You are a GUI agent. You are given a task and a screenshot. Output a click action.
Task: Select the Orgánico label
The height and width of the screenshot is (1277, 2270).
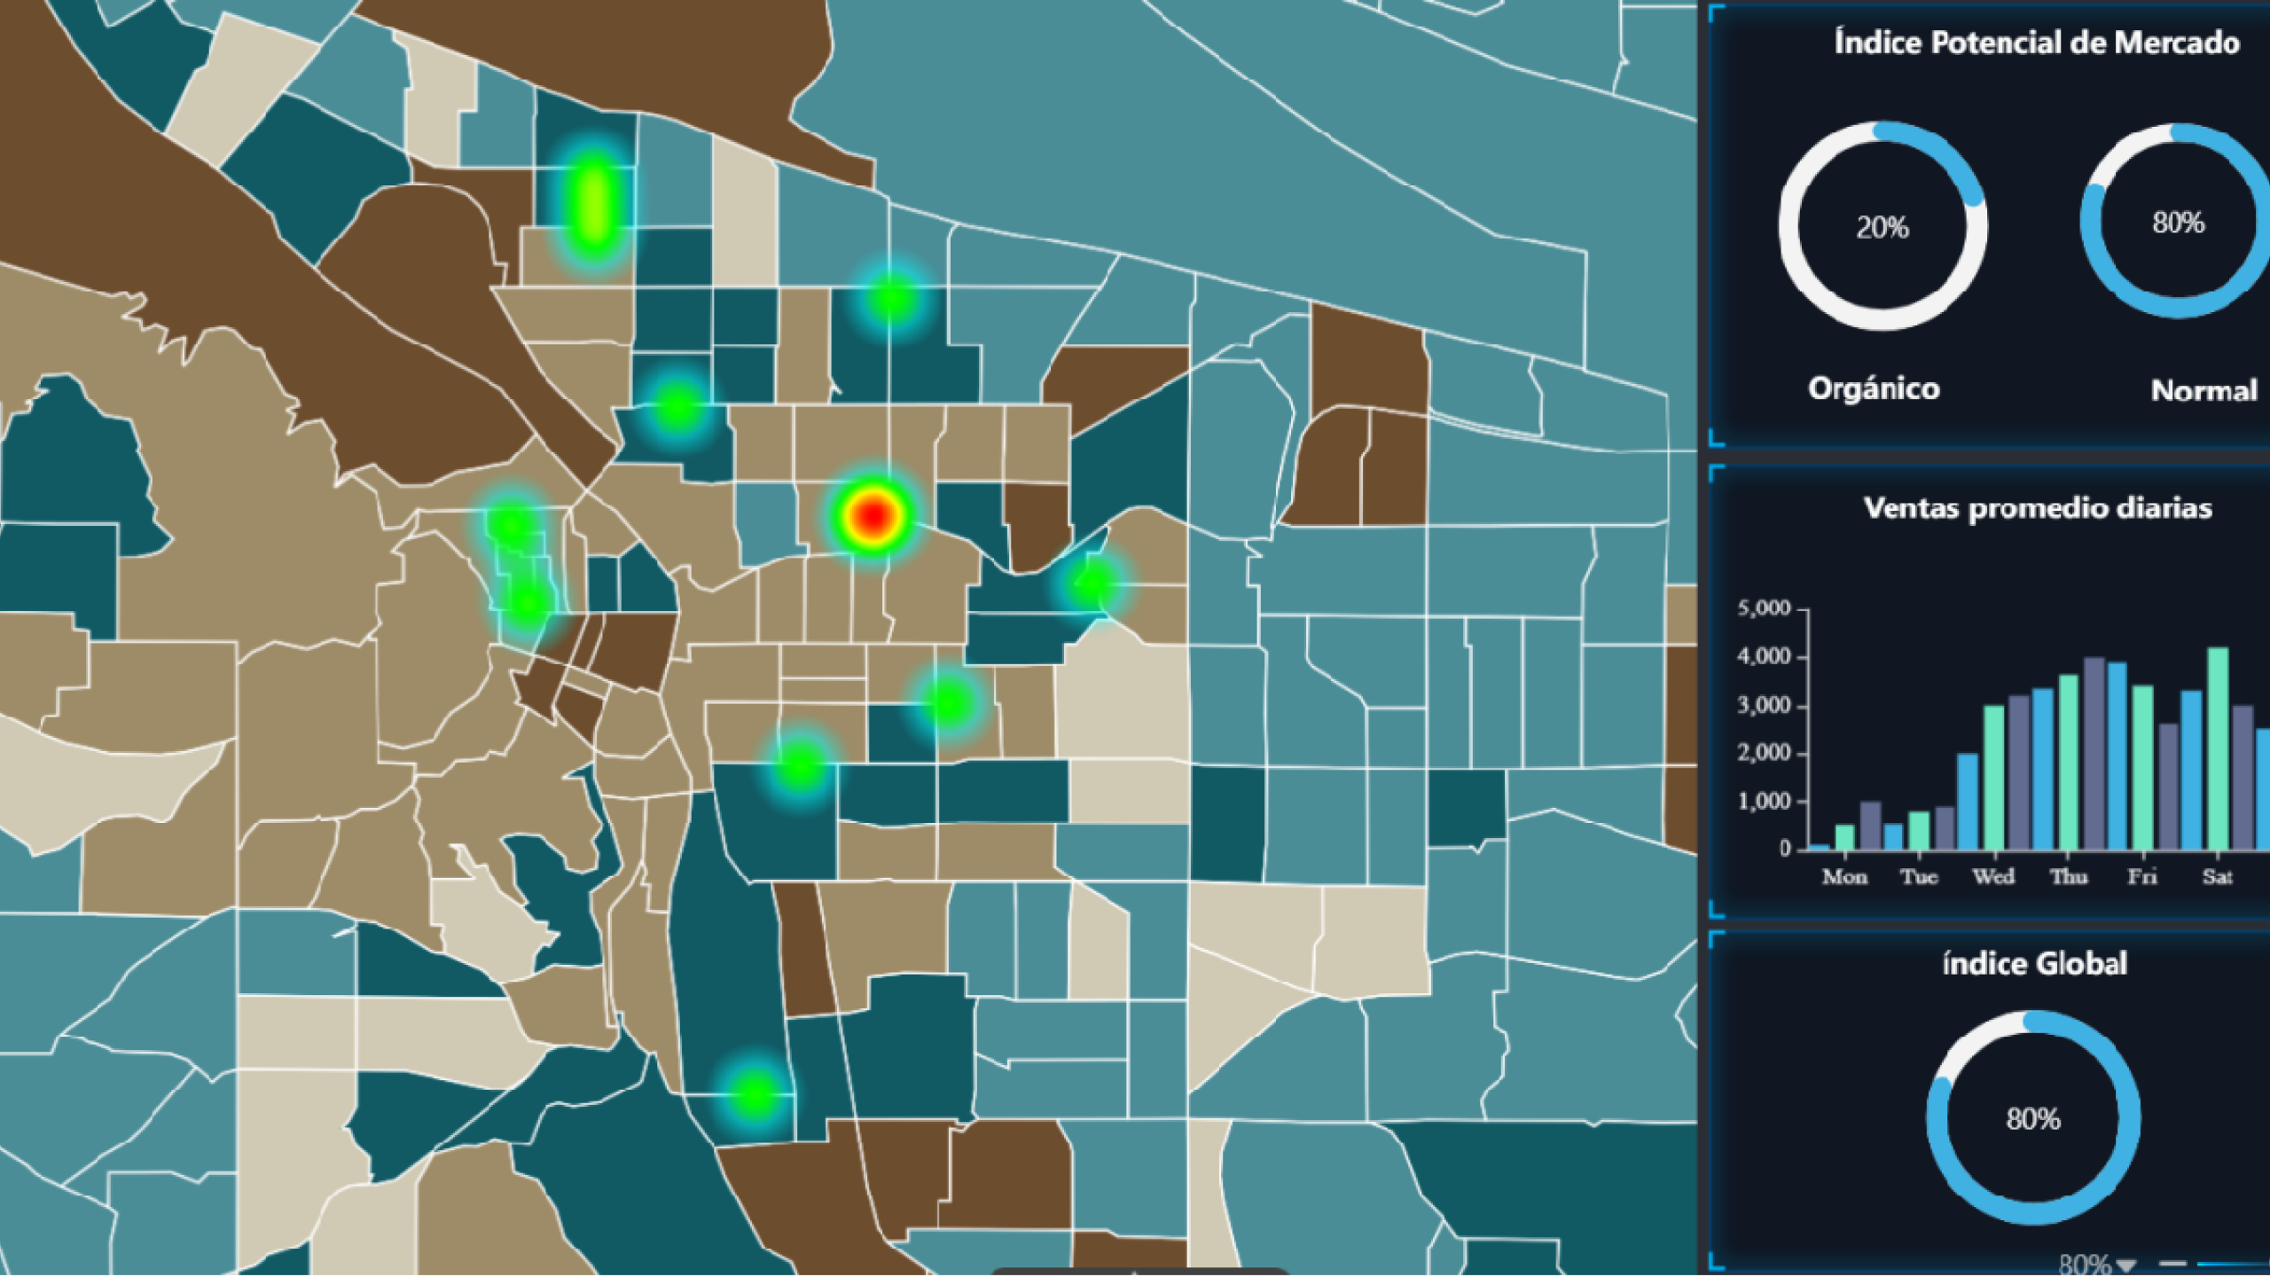point(1874,388)
